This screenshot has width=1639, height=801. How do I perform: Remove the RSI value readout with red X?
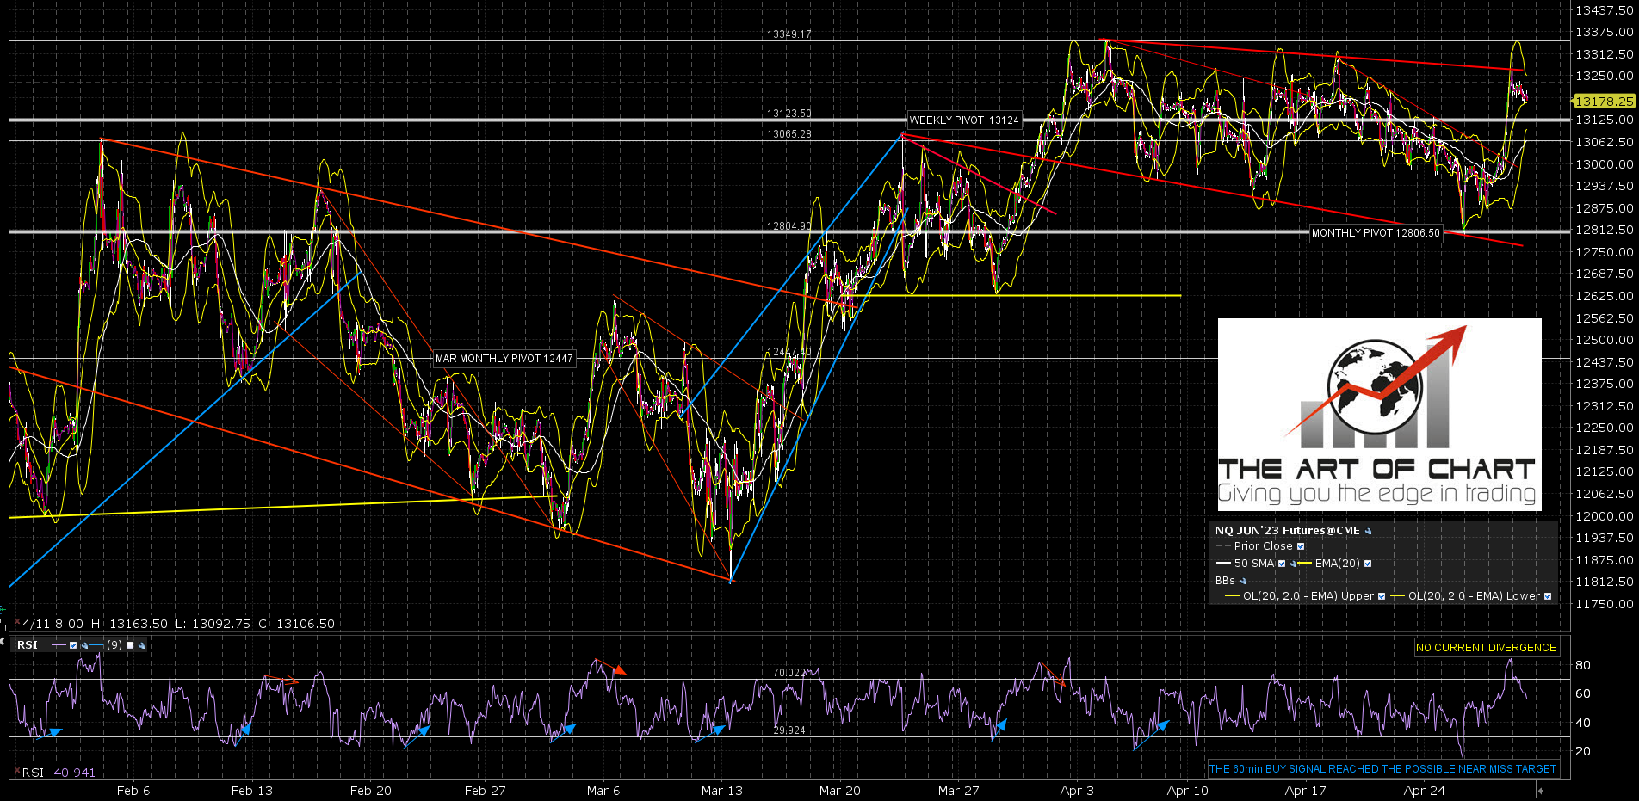tap(16, 772)
